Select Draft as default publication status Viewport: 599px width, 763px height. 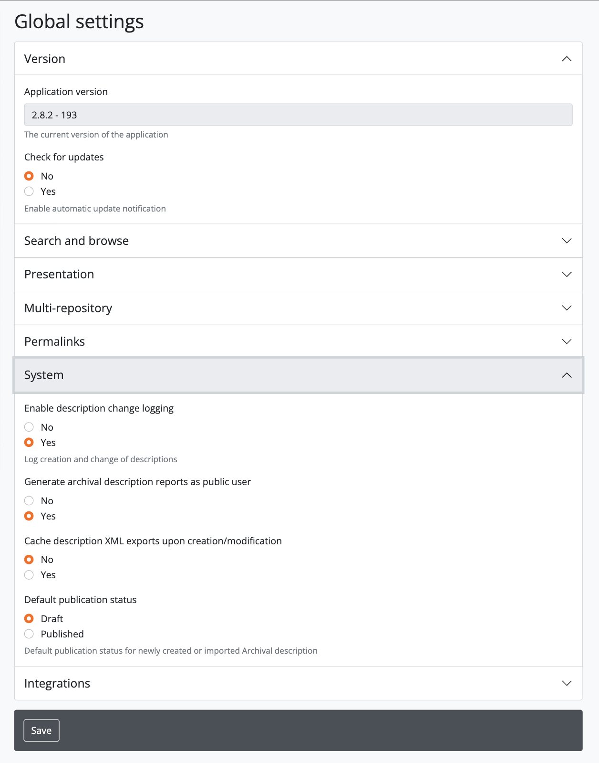pyautogui.click(x=29, y=619)
